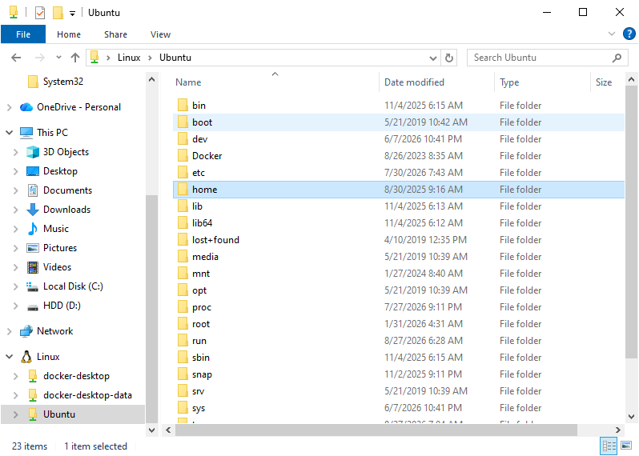Image resolution: width=639 pixels, height=456 pixels.
Task: Open the File menu tab
Action: (x=23, y=34)
